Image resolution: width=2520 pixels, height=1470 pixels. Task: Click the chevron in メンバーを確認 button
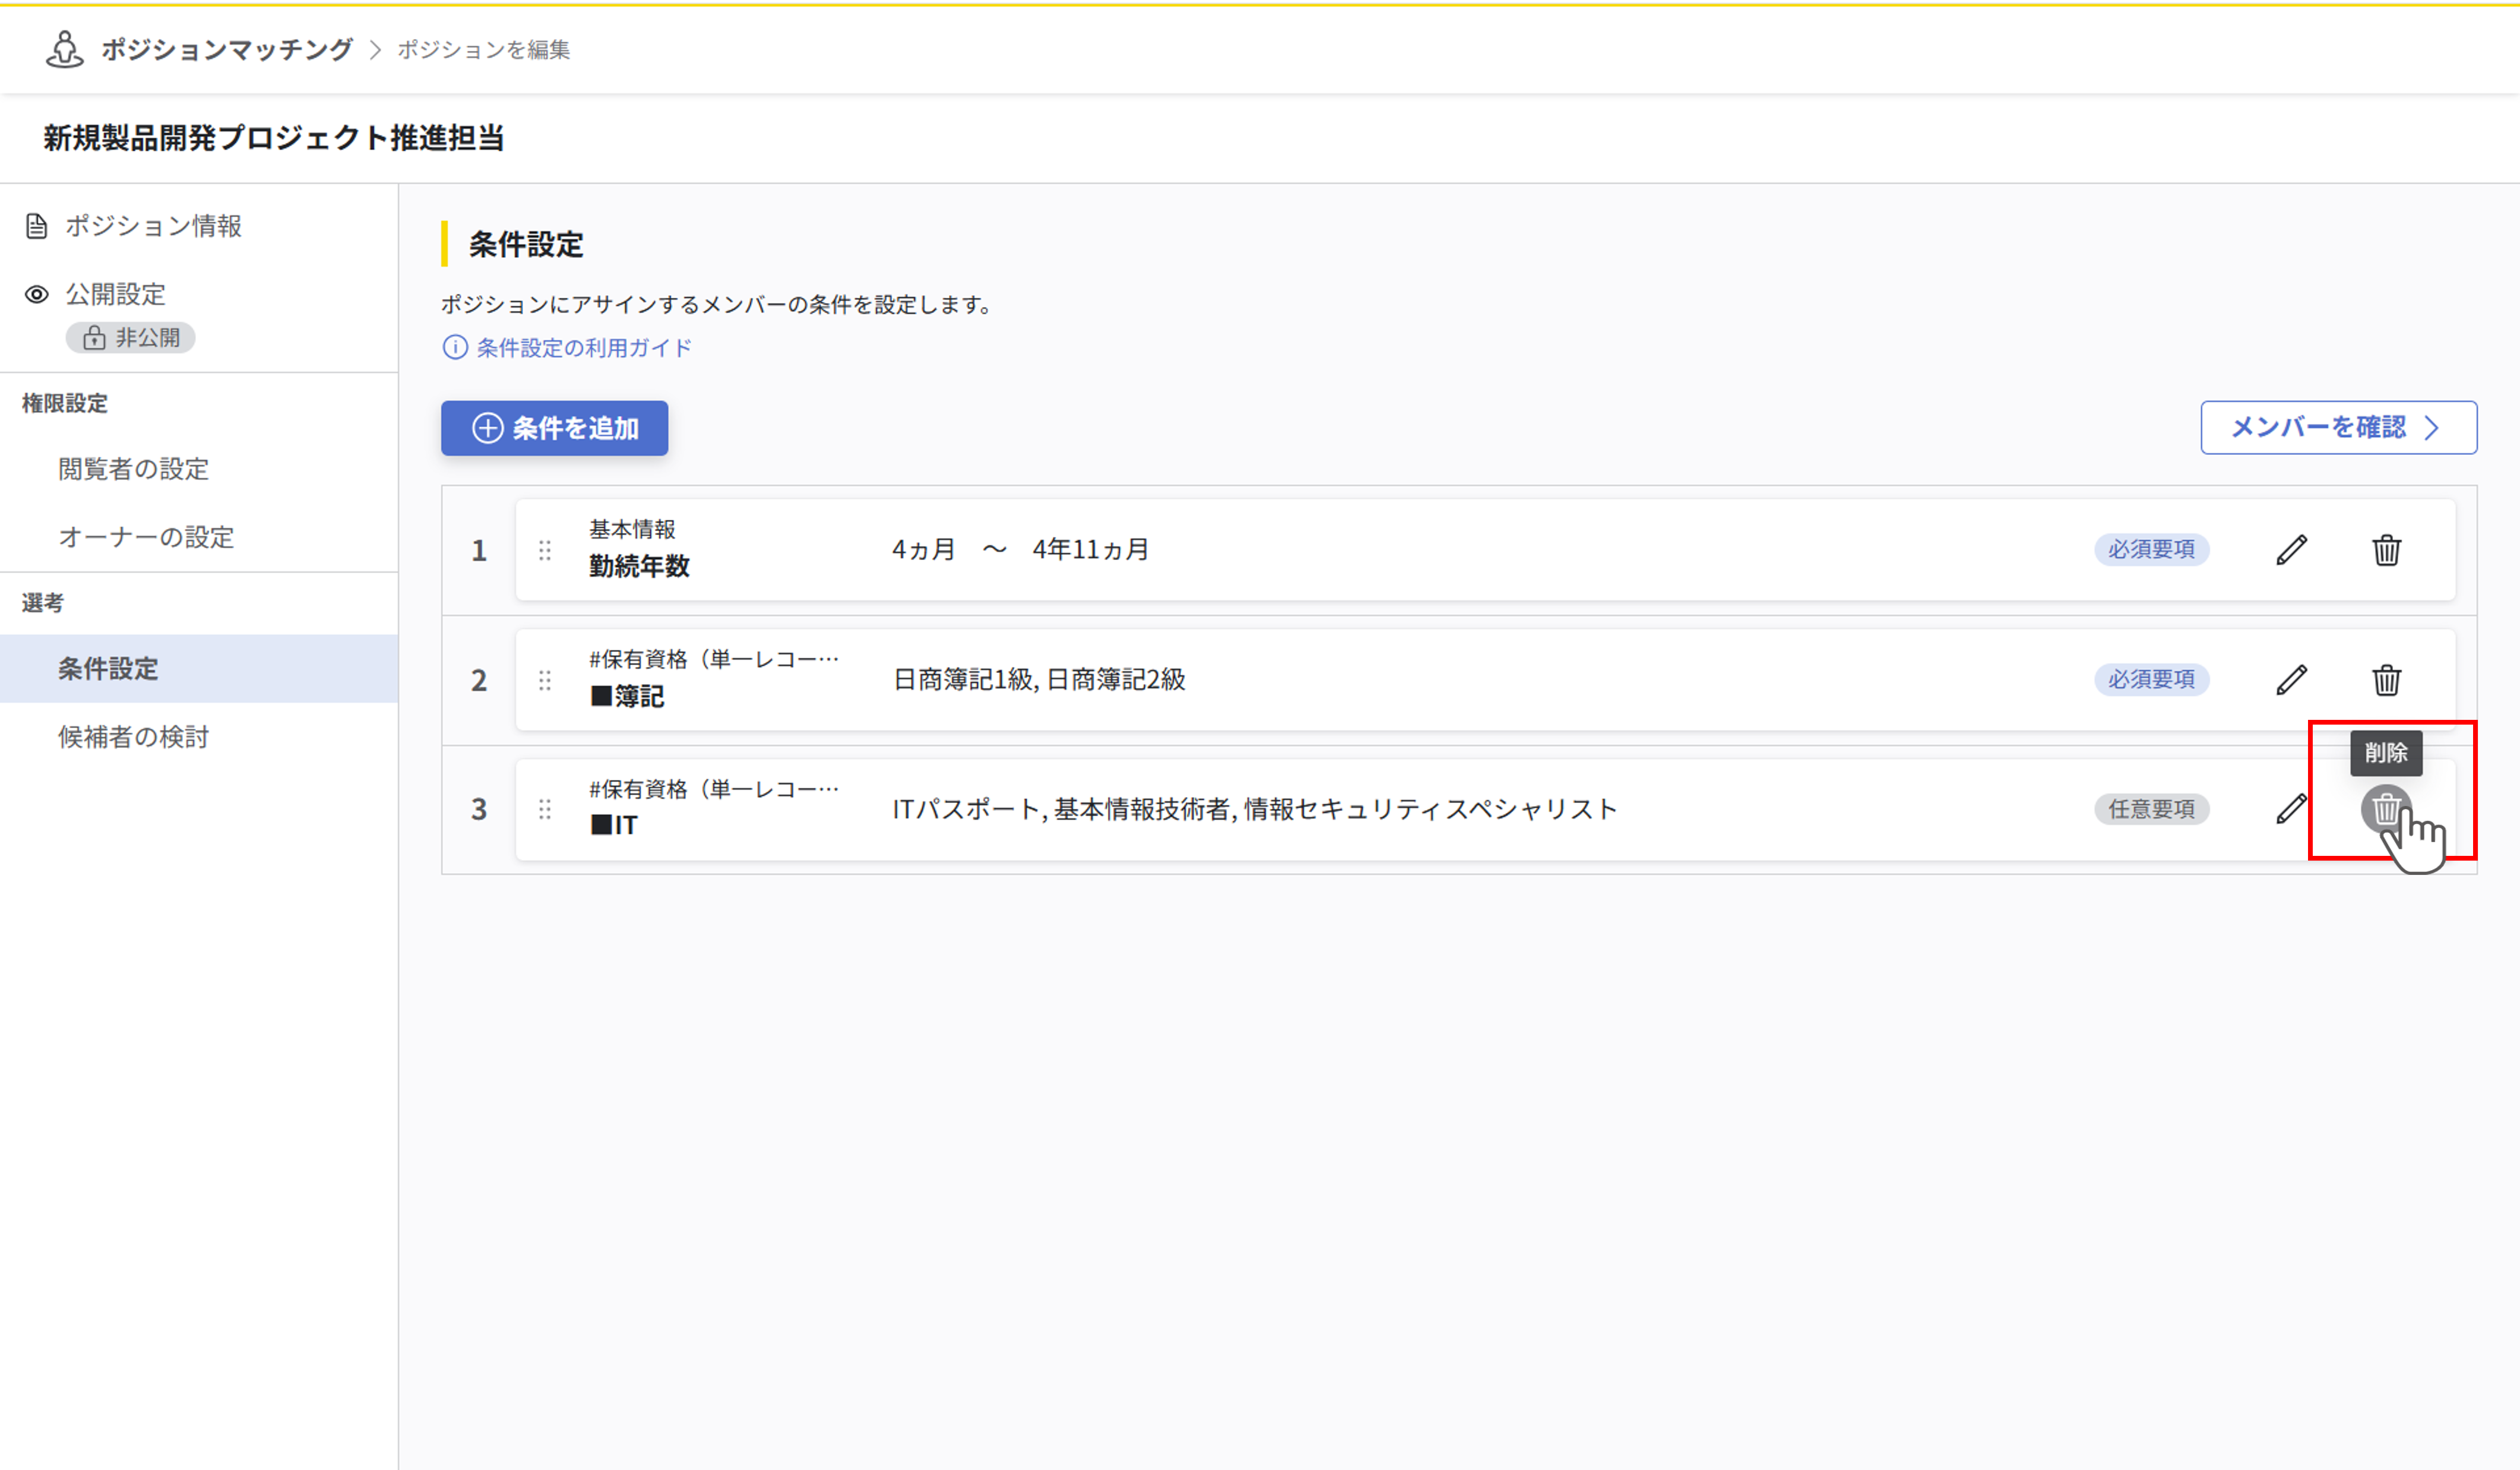pyautogui.click(x=2432, y=428)
